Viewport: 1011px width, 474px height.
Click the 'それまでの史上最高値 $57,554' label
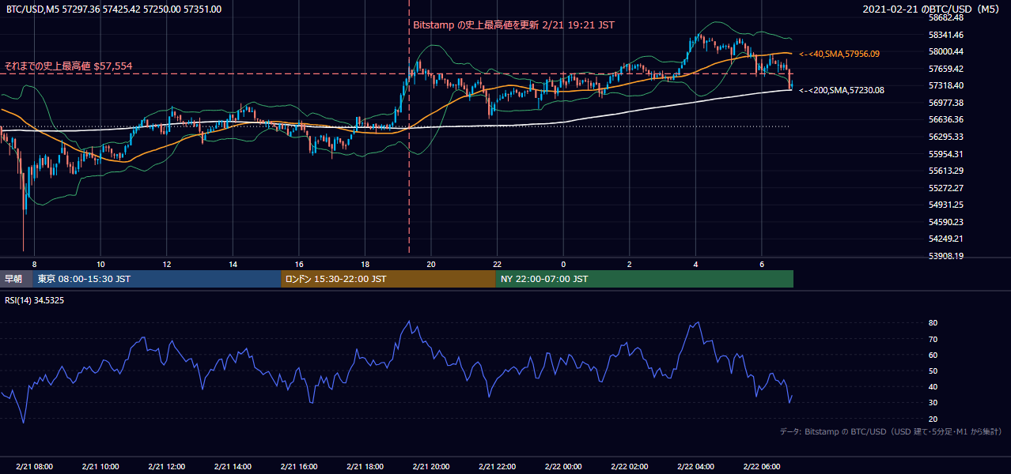click(x=68, y=66)
